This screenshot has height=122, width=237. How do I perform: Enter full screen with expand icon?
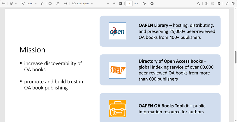tap(227, 3)
